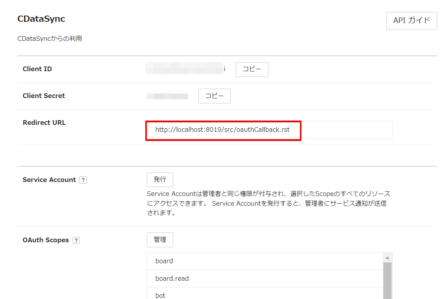Click the Redirect URL label
The image size is (444, 299).
(44, 122)
